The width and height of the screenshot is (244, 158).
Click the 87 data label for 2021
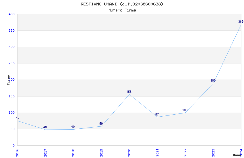tap(157, 115)
